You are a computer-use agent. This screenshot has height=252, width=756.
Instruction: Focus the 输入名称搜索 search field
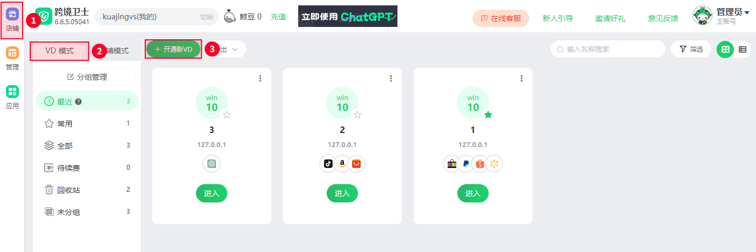(608, 49)
